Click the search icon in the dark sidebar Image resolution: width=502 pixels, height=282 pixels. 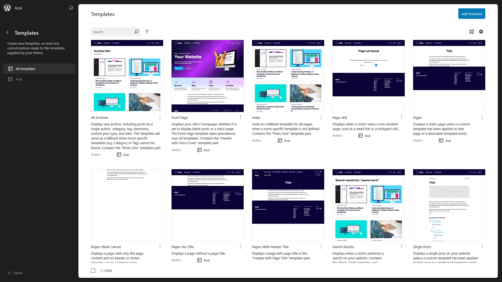[71, 8]
